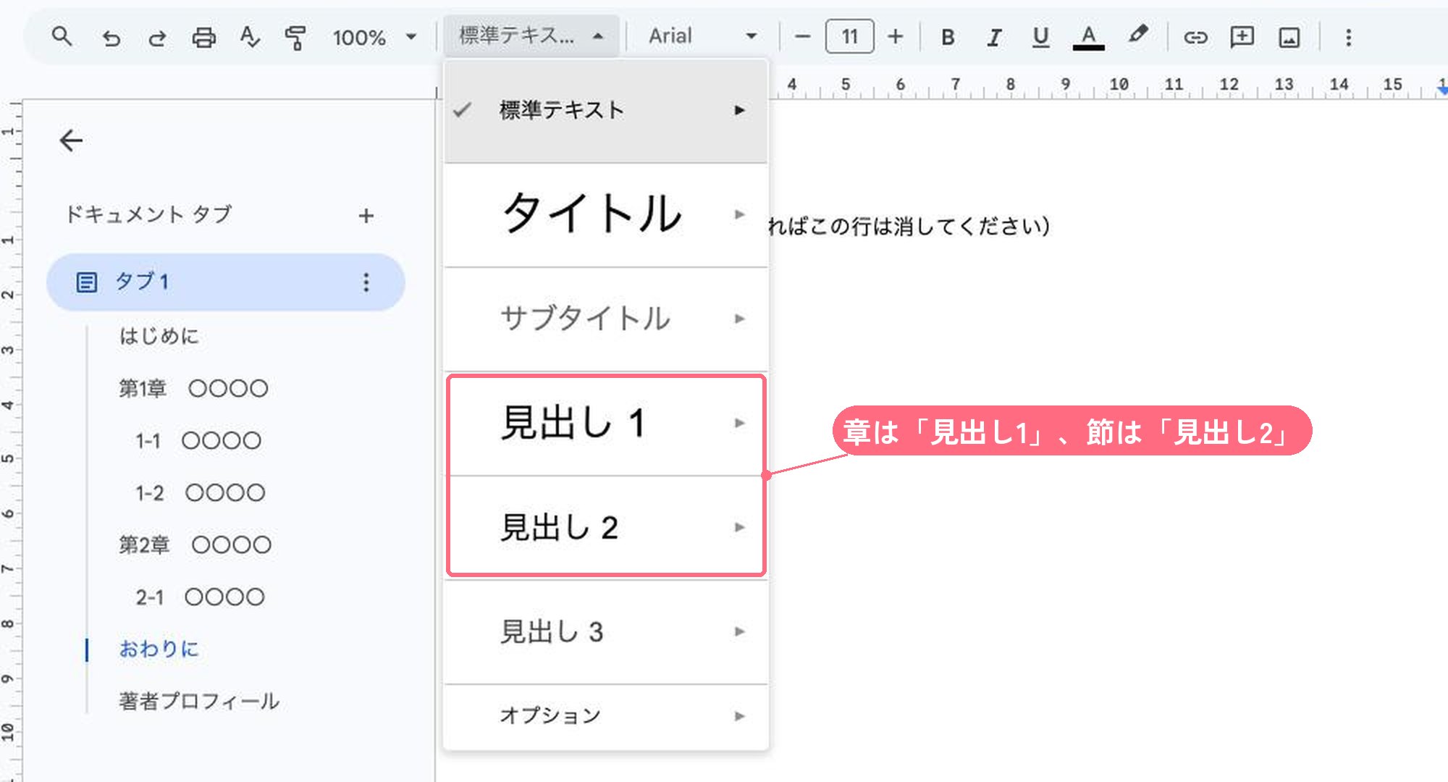Open タブ1 options menu

click(x=366, y=282)
